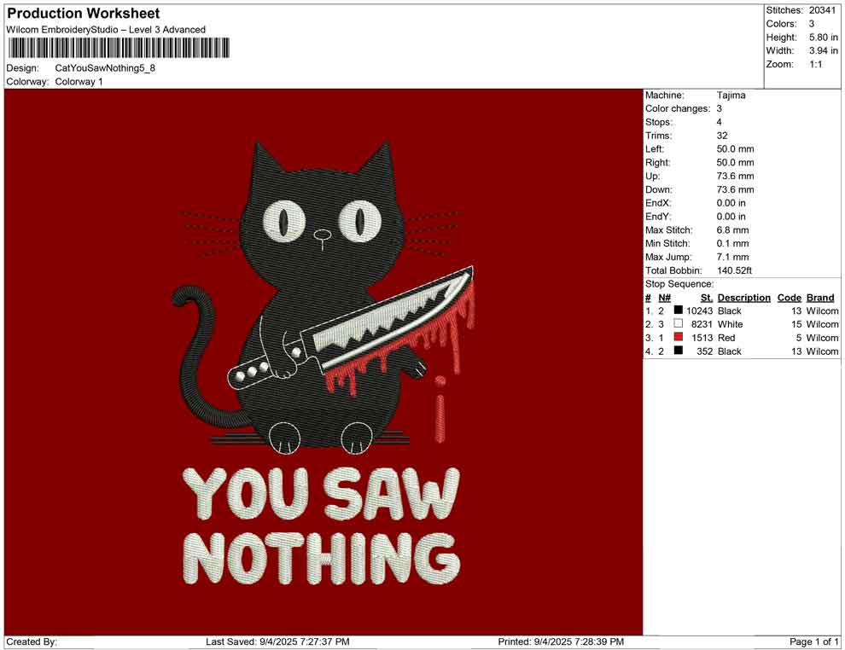Click the 'Printed: 9/4/2025 7:28:39 PM' footer

(561, 641)
